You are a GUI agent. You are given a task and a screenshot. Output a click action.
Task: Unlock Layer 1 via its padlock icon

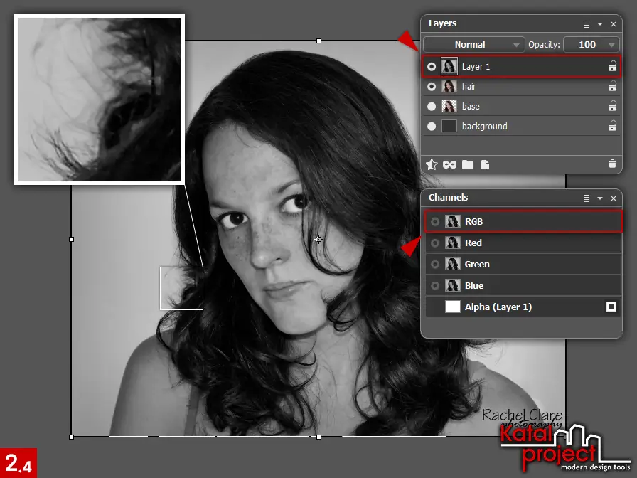pyautogui.click(x=612, y=66)
